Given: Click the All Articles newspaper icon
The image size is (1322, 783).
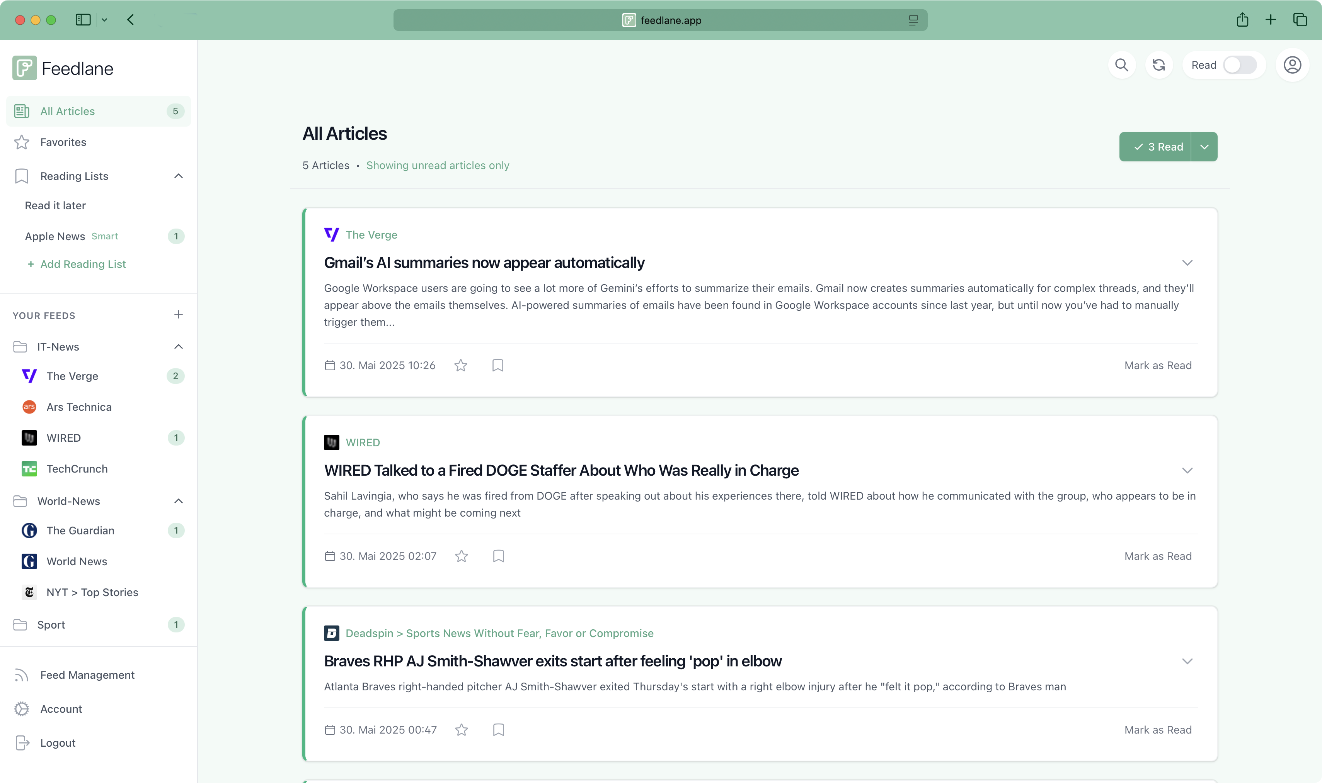Looking at the screenshot, I should 22,111.
